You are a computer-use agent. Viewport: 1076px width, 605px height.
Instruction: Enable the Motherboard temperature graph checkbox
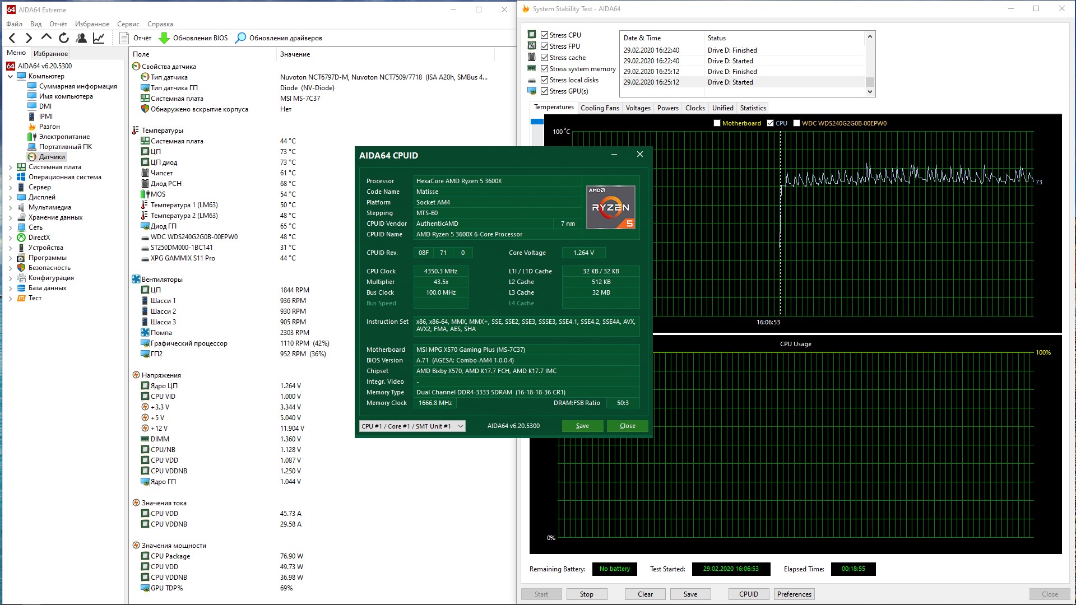pyautogui.click(x=717, y=123)
